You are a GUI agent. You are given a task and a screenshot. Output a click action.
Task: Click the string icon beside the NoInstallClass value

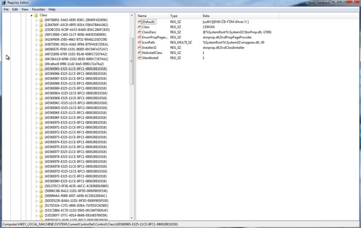tap(139, 53)
